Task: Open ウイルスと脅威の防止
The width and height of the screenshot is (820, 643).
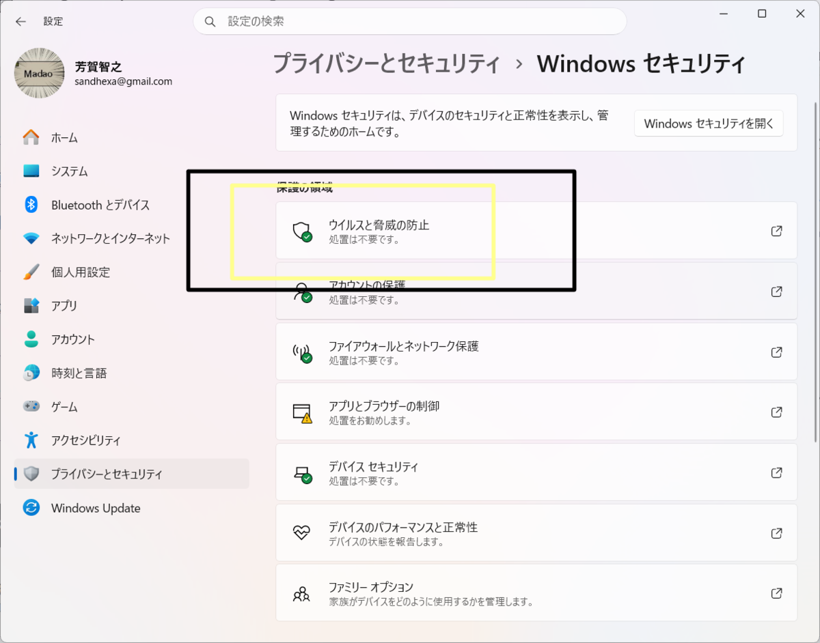Action: pyautogui.click(x=536, y=231)
